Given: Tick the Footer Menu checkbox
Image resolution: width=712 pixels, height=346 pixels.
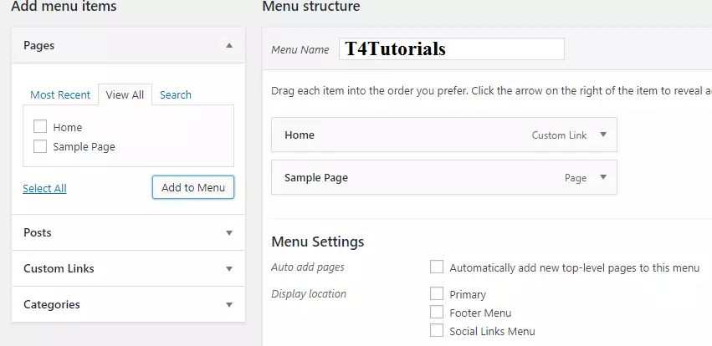Looking at the screenshot, I should click(437, 312).
